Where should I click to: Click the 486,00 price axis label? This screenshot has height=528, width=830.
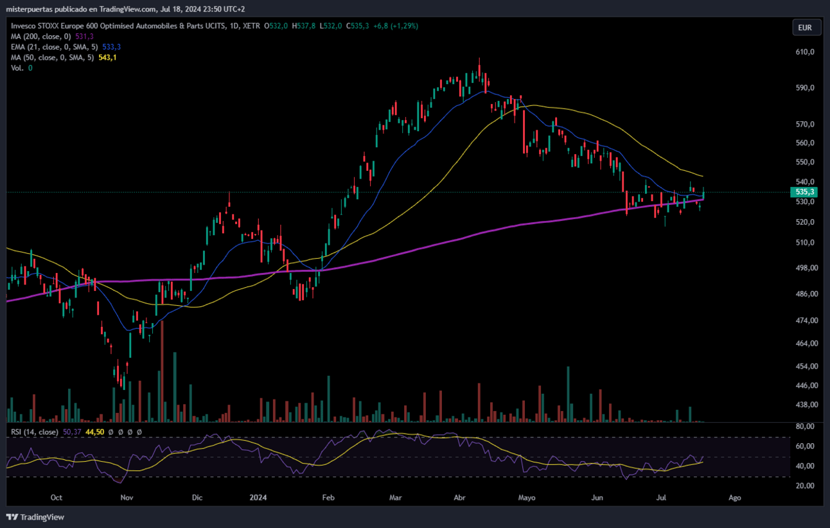click(807, 294)
